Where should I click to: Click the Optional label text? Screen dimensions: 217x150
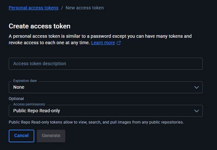pyautogui.click(x=16, y=98)
